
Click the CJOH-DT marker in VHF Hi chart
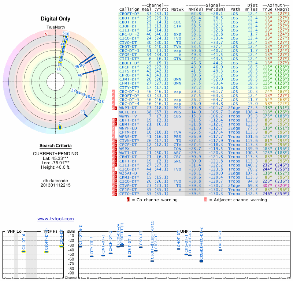coord(62,247)
